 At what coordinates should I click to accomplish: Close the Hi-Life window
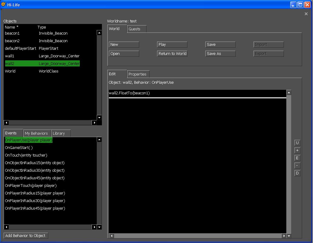[x=308, y=5]
